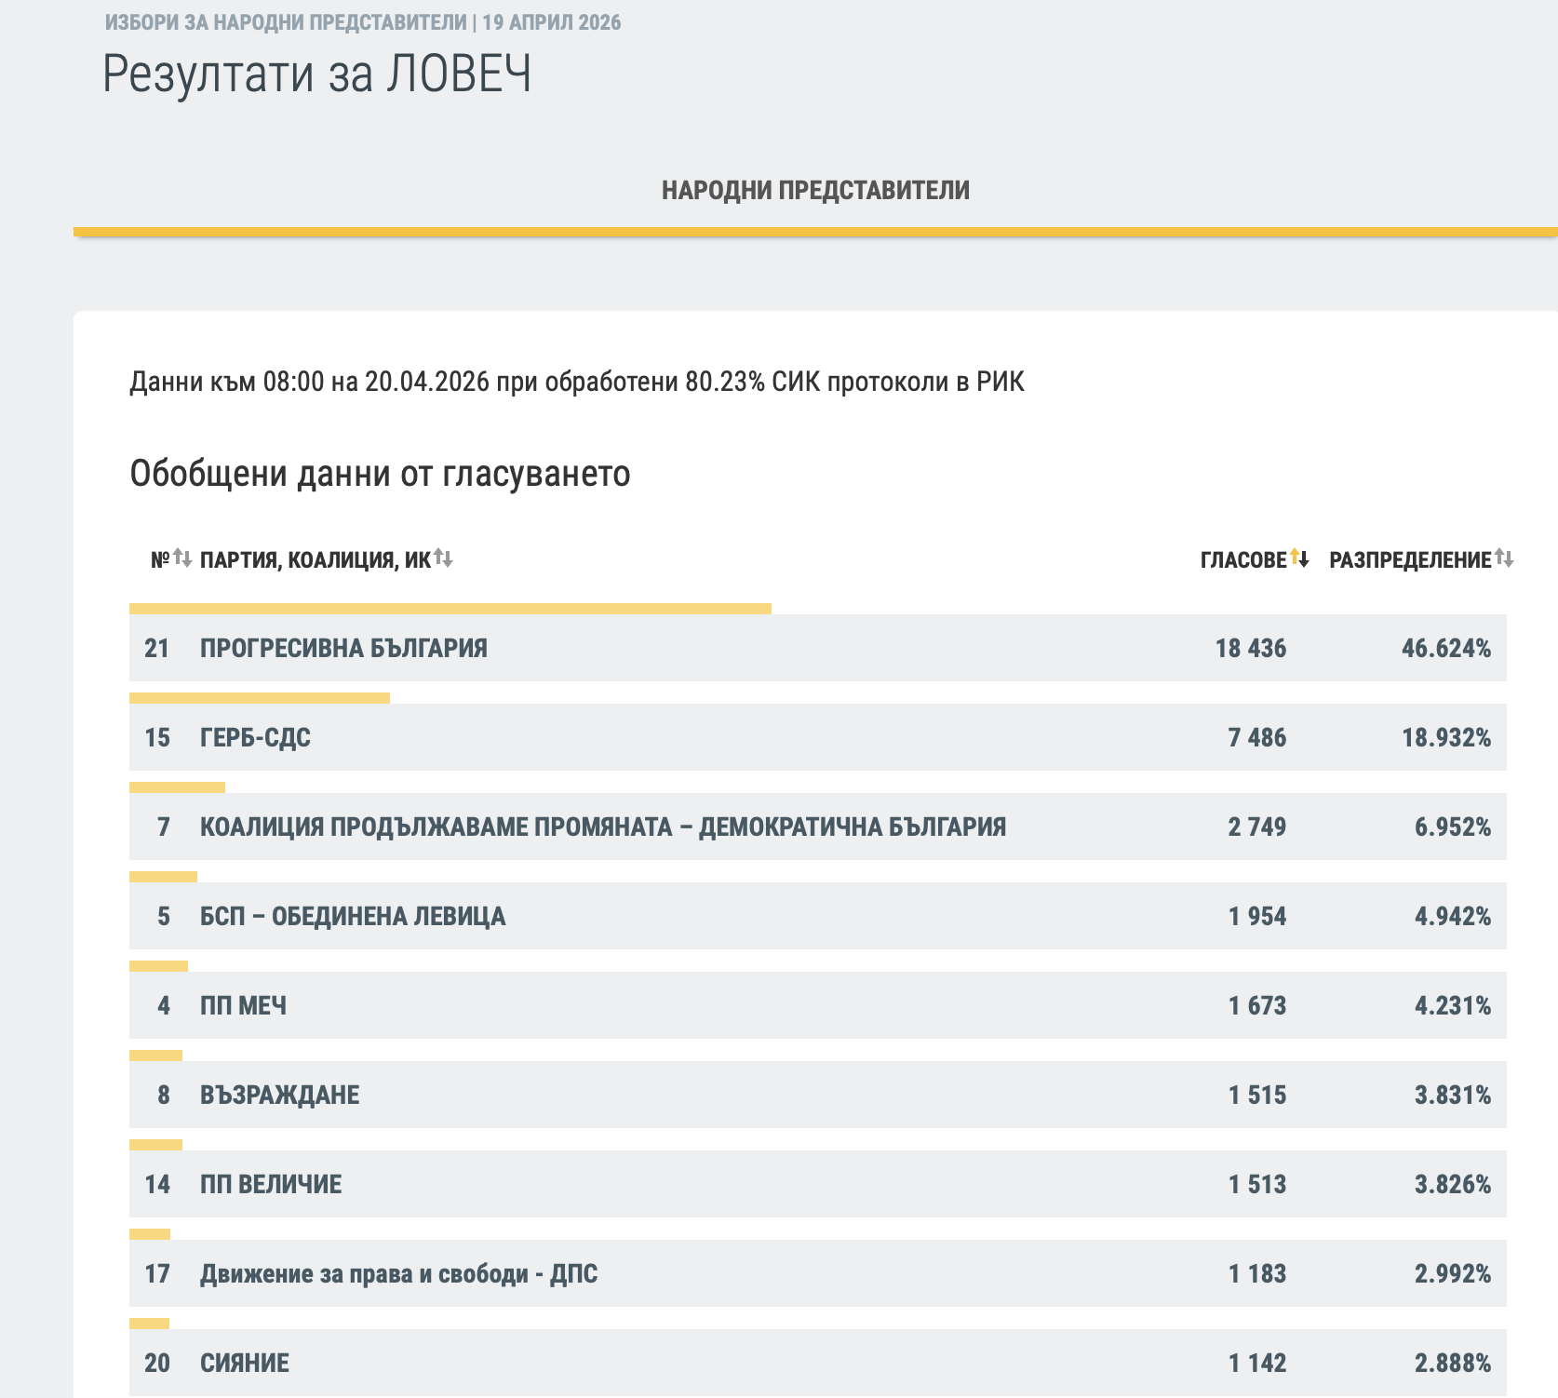Select the ПРОГРЕСИВНА БЪЛГАРИЯ party row
Screen dimensions: 1558x1398
343,649
